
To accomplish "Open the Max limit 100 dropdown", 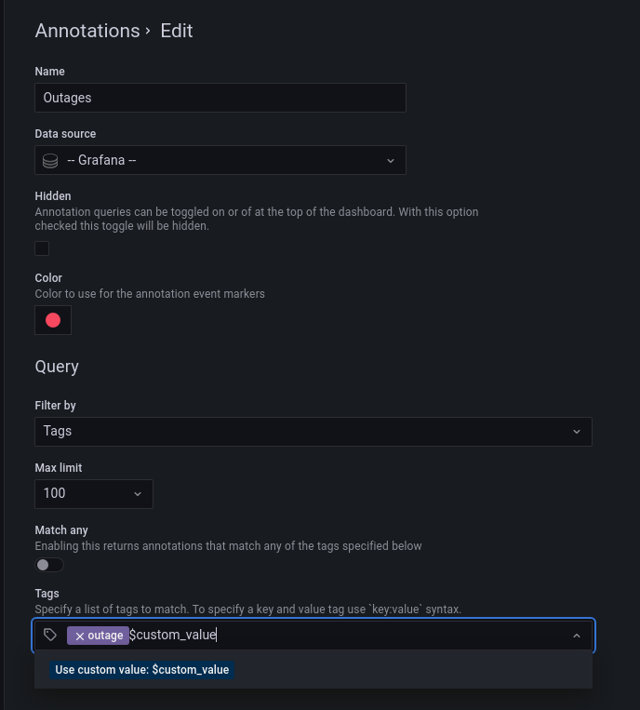I will 93,494.
